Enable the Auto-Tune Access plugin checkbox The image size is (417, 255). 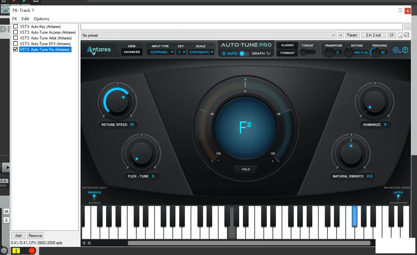pos(16,32)
